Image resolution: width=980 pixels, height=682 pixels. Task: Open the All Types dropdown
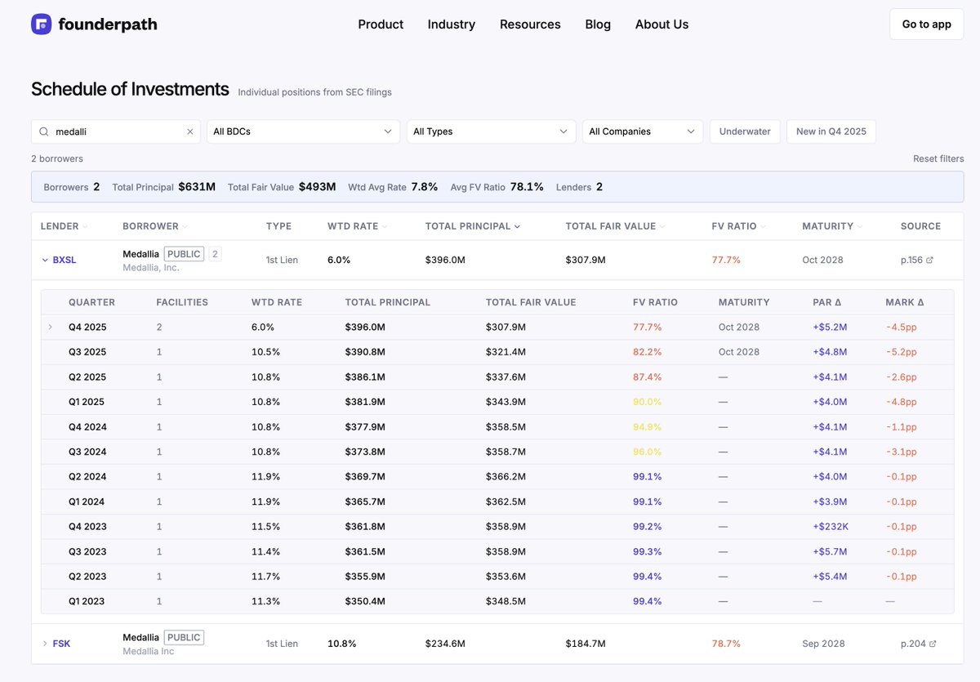[x=491, y=131]
